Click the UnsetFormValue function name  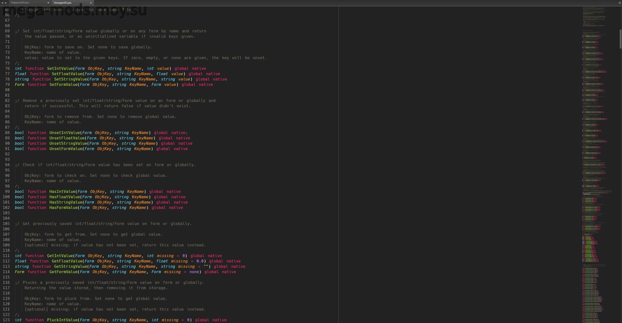[66, 149]
